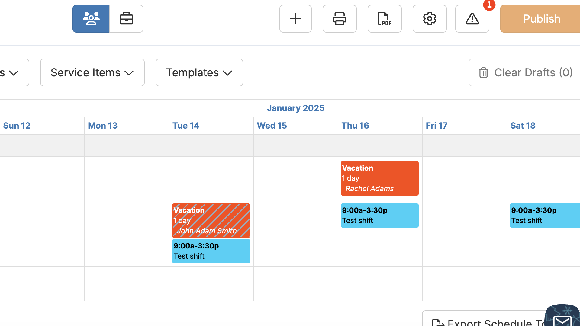580x326 pixels.
Task: Click the Publish button
Action: point(541,19)
